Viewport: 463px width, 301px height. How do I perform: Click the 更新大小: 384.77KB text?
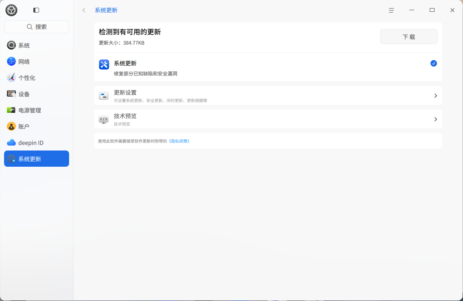(x=122, y=43)
